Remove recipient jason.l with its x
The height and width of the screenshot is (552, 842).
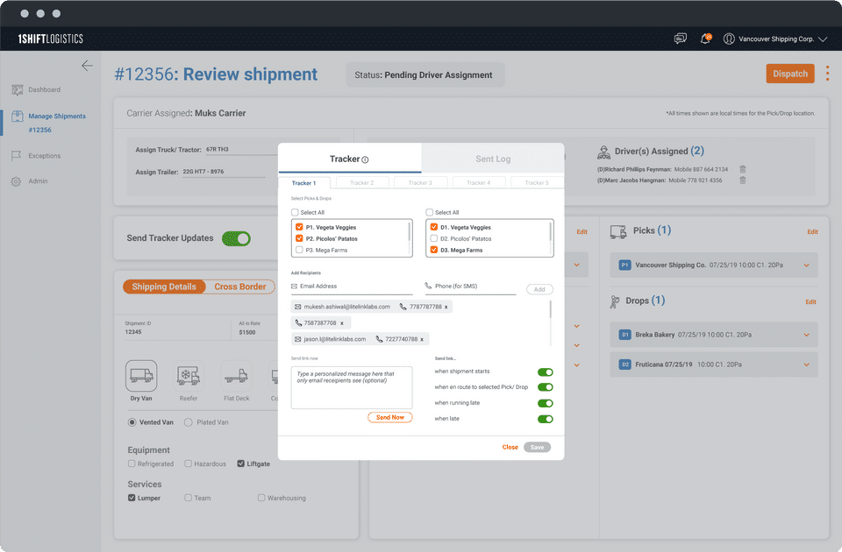422,339
